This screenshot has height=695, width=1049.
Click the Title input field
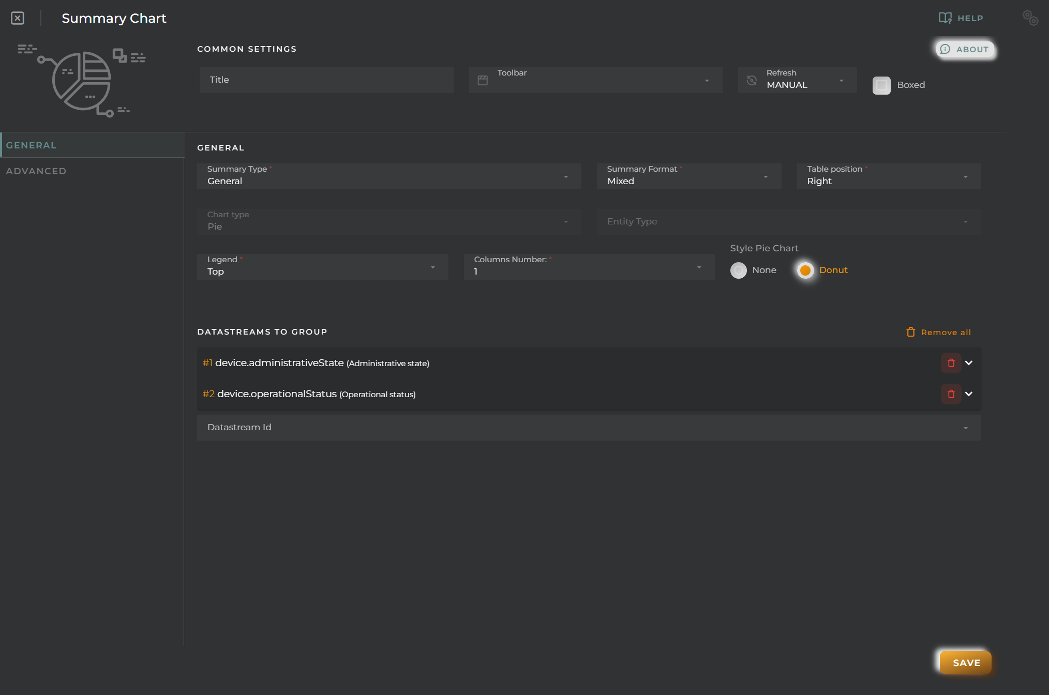(x=327, y=79)
